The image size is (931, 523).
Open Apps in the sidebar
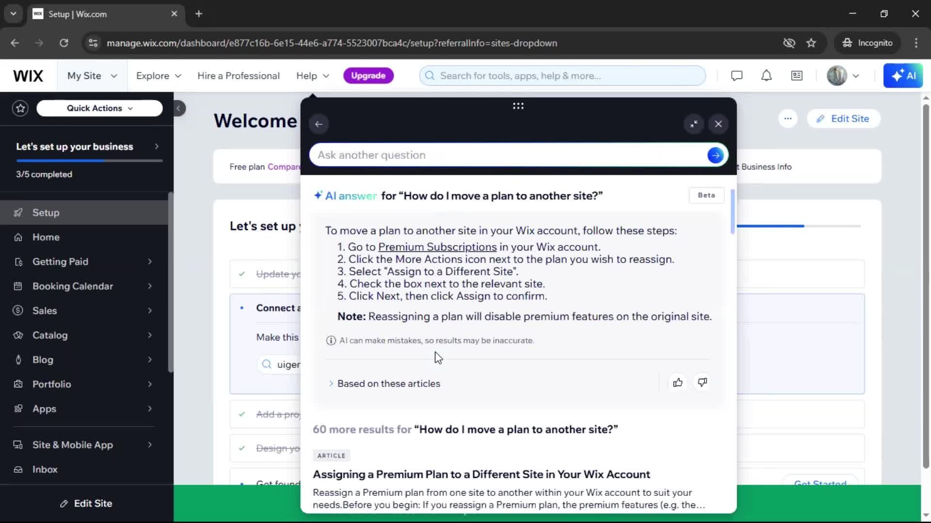coord(84,409)
